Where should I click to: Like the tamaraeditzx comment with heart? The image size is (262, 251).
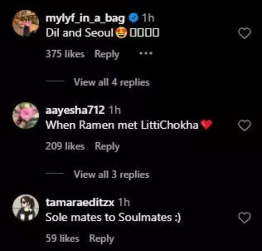(244, 218)
